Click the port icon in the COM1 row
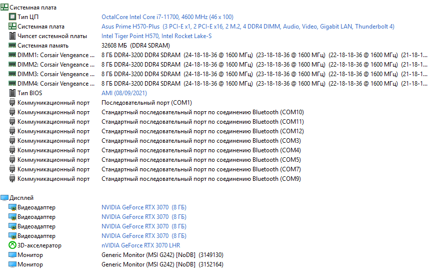The height and width of the screenshot is (269, 438). click(12, 103)
